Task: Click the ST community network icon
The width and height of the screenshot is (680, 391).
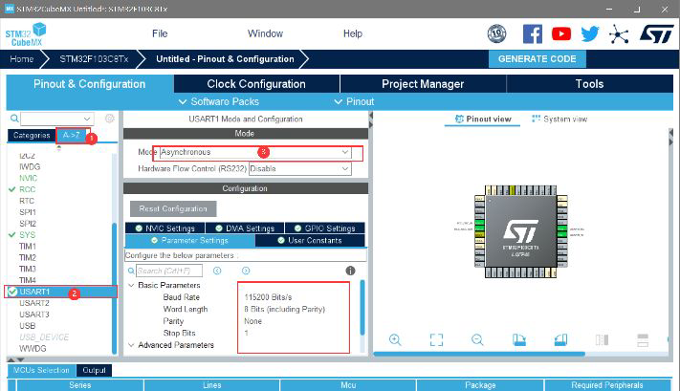Action: [619, 33]
